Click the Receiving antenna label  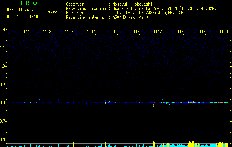85,17
